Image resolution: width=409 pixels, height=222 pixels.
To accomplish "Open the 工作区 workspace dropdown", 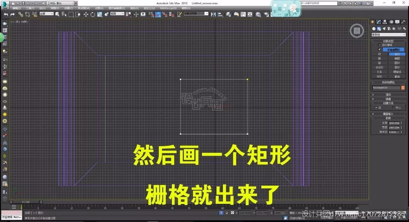I will coord(60,3).
